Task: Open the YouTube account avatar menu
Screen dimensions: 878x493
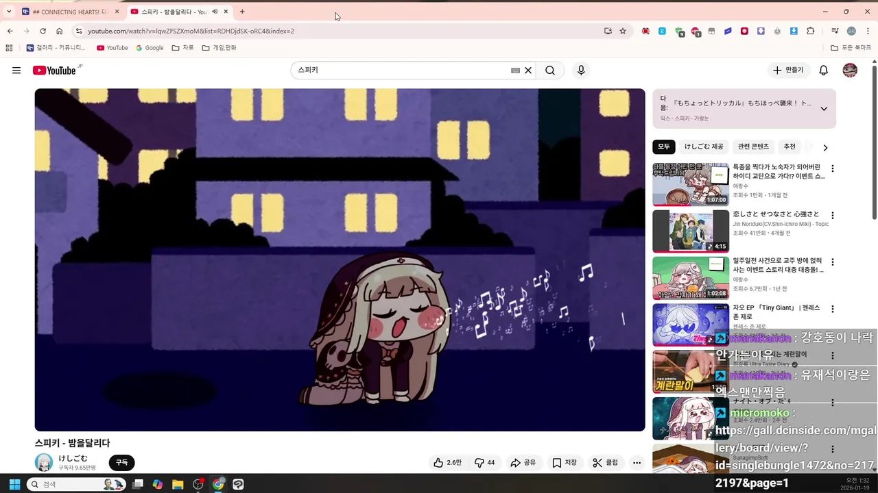Action: click(850, 71)
